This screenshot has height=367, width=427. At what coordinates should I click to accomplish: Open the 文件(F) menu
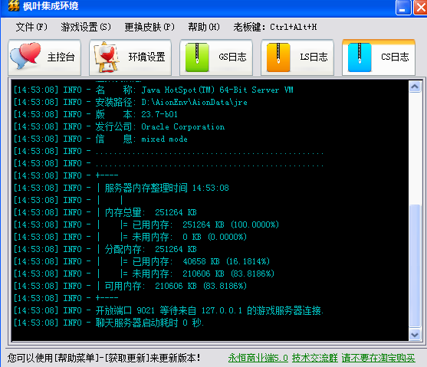(x=31, y=27)
